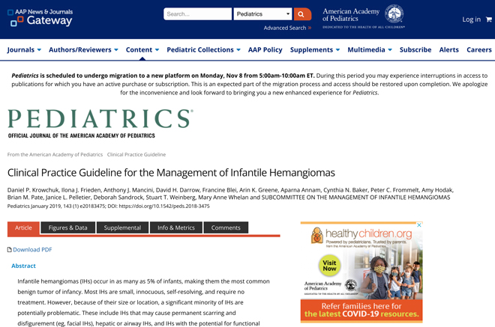Image resolution: width=495 pixels, height=327 pixels.
Task: Click the article title about Infantile Hemangiomas
Action: coord(171,173)
